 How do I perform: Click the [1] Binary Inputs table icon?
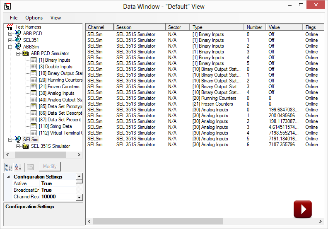(x=34, y=60)
